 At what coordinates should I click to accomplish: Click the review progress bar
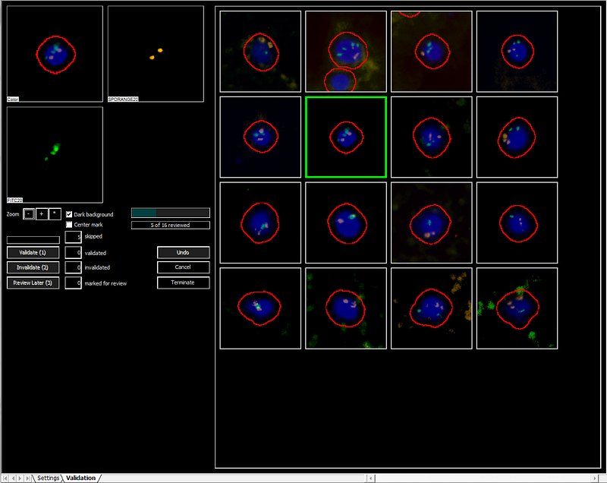[170, 213]
